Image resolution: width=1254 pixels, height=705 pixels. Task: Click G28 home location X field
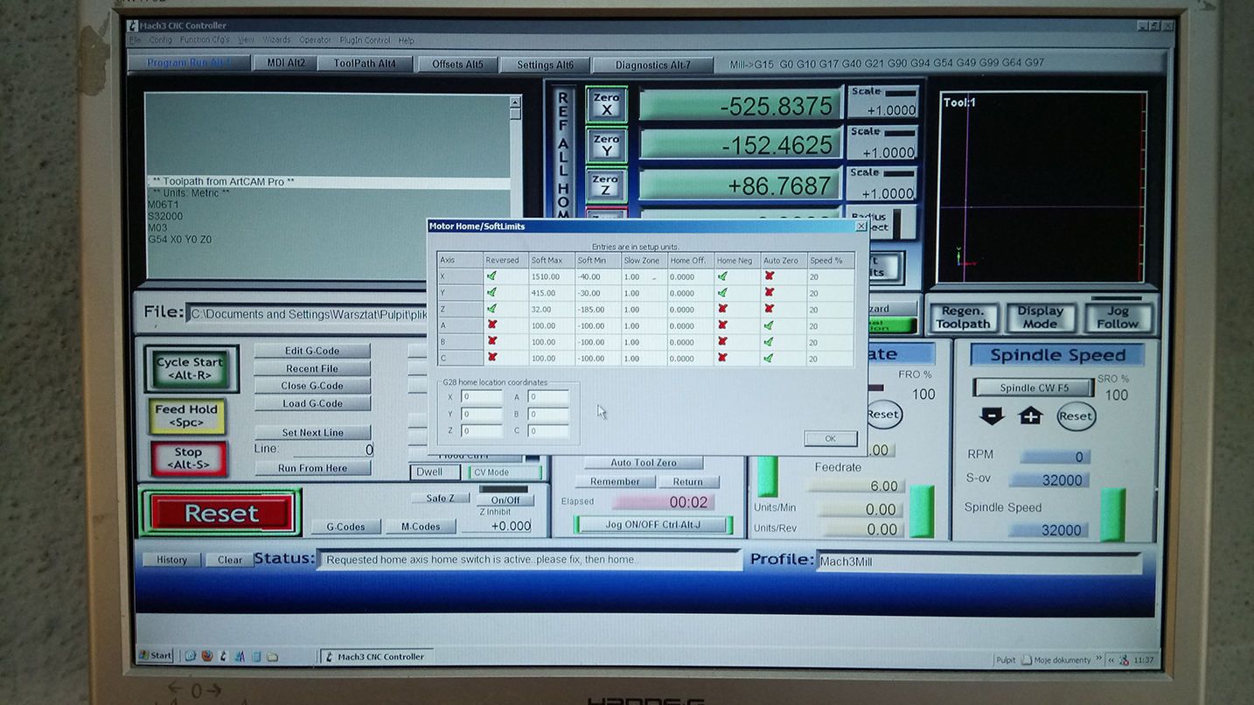tap(481, 397)
